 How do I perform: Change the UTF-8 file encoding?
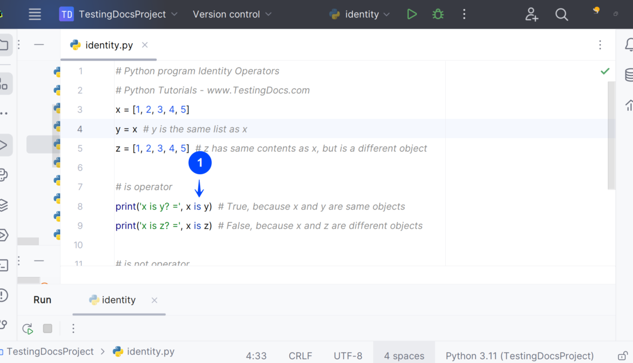[348, 356]
